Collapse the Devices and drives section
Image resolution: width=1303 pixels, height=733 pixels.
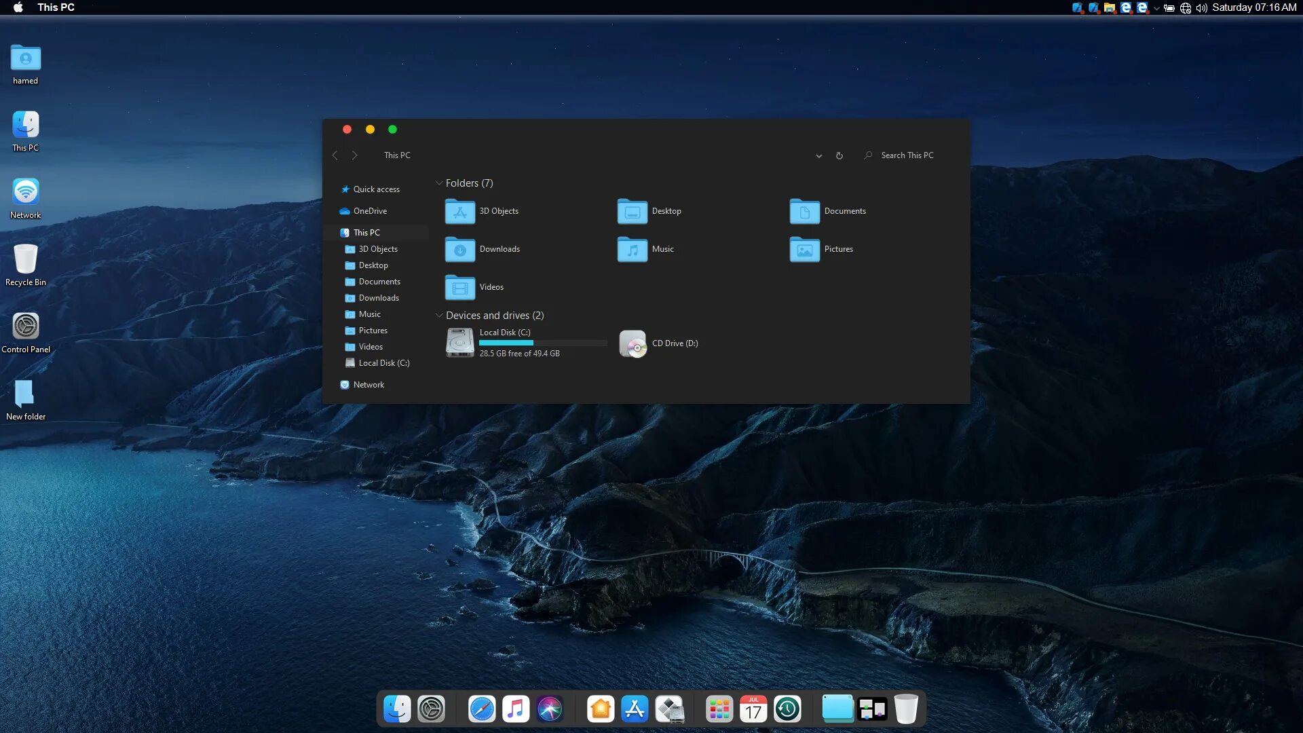(439, 316)
